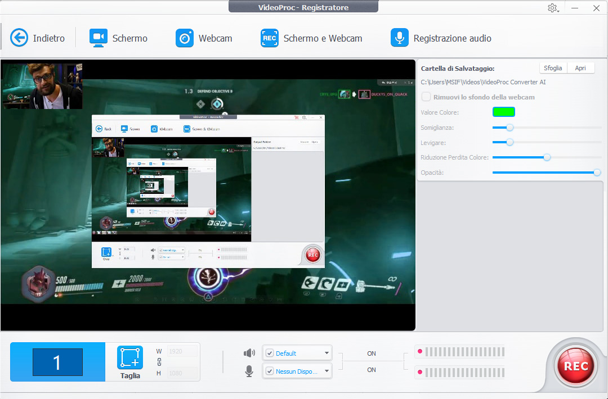Click the aspect ratio lock link icon

159,362
